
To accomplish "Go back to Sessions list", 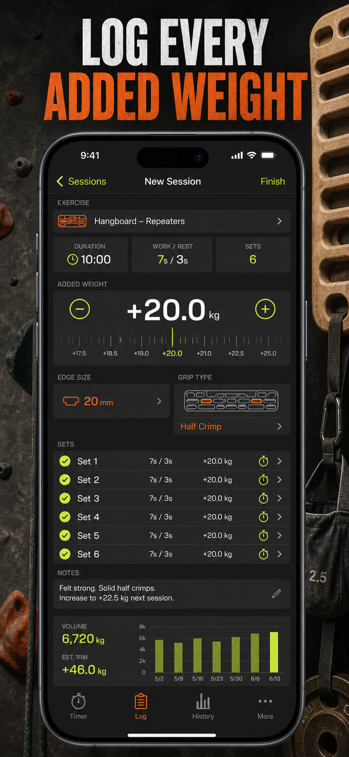I will click(81, 181).
